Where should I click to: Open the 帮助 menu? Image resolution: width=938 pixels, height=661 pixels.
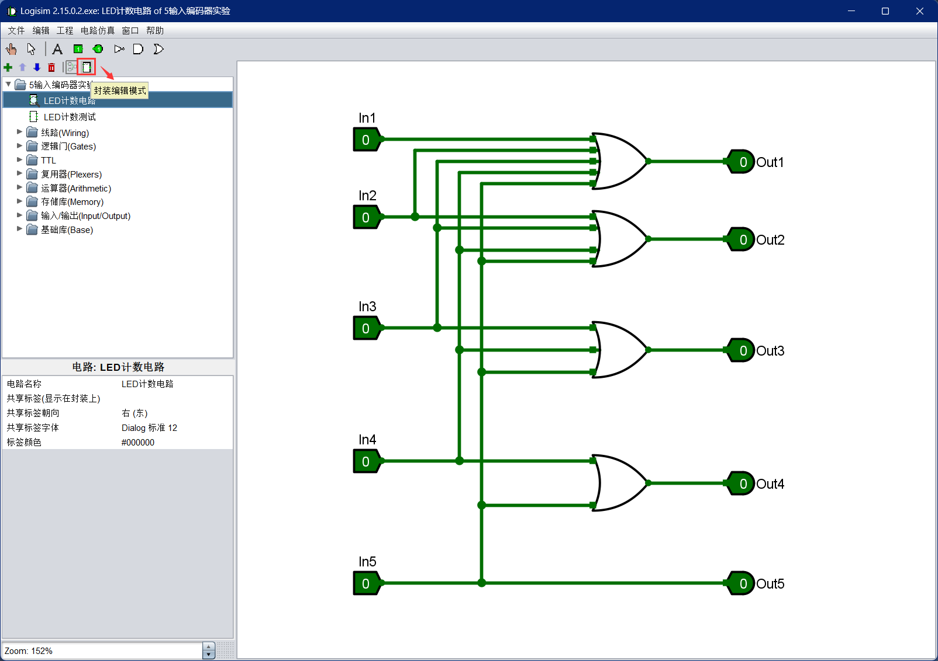click(x=155, y=30)
